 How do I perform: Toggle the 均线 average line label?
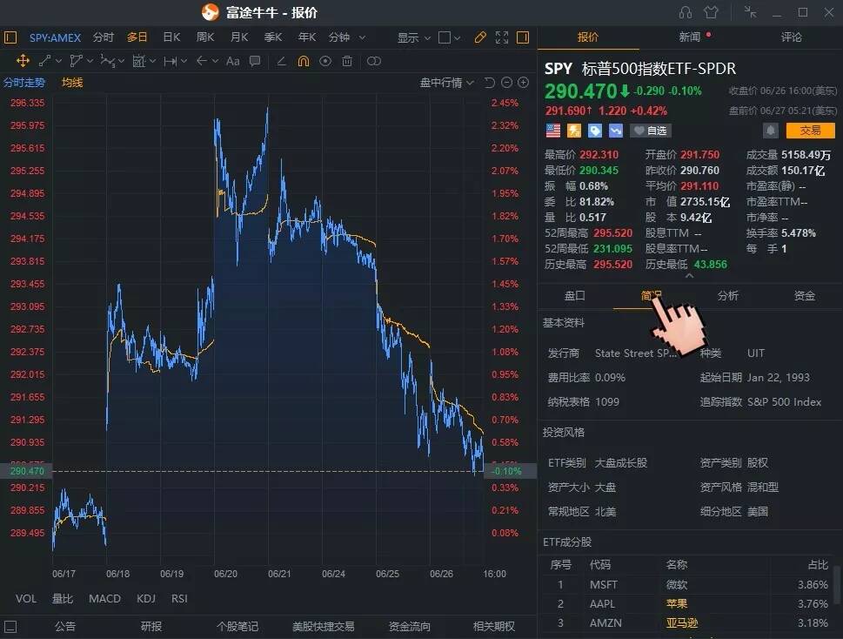tap(72, 83)
